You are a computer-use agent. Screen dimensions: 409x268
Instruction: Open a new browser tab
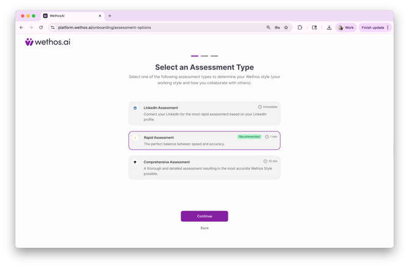[x=110, y=16]
